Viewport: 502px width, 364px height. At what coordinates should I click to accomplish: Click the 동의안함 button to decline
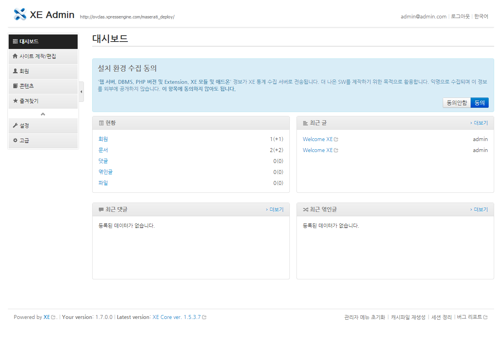(x=457, y=102)
